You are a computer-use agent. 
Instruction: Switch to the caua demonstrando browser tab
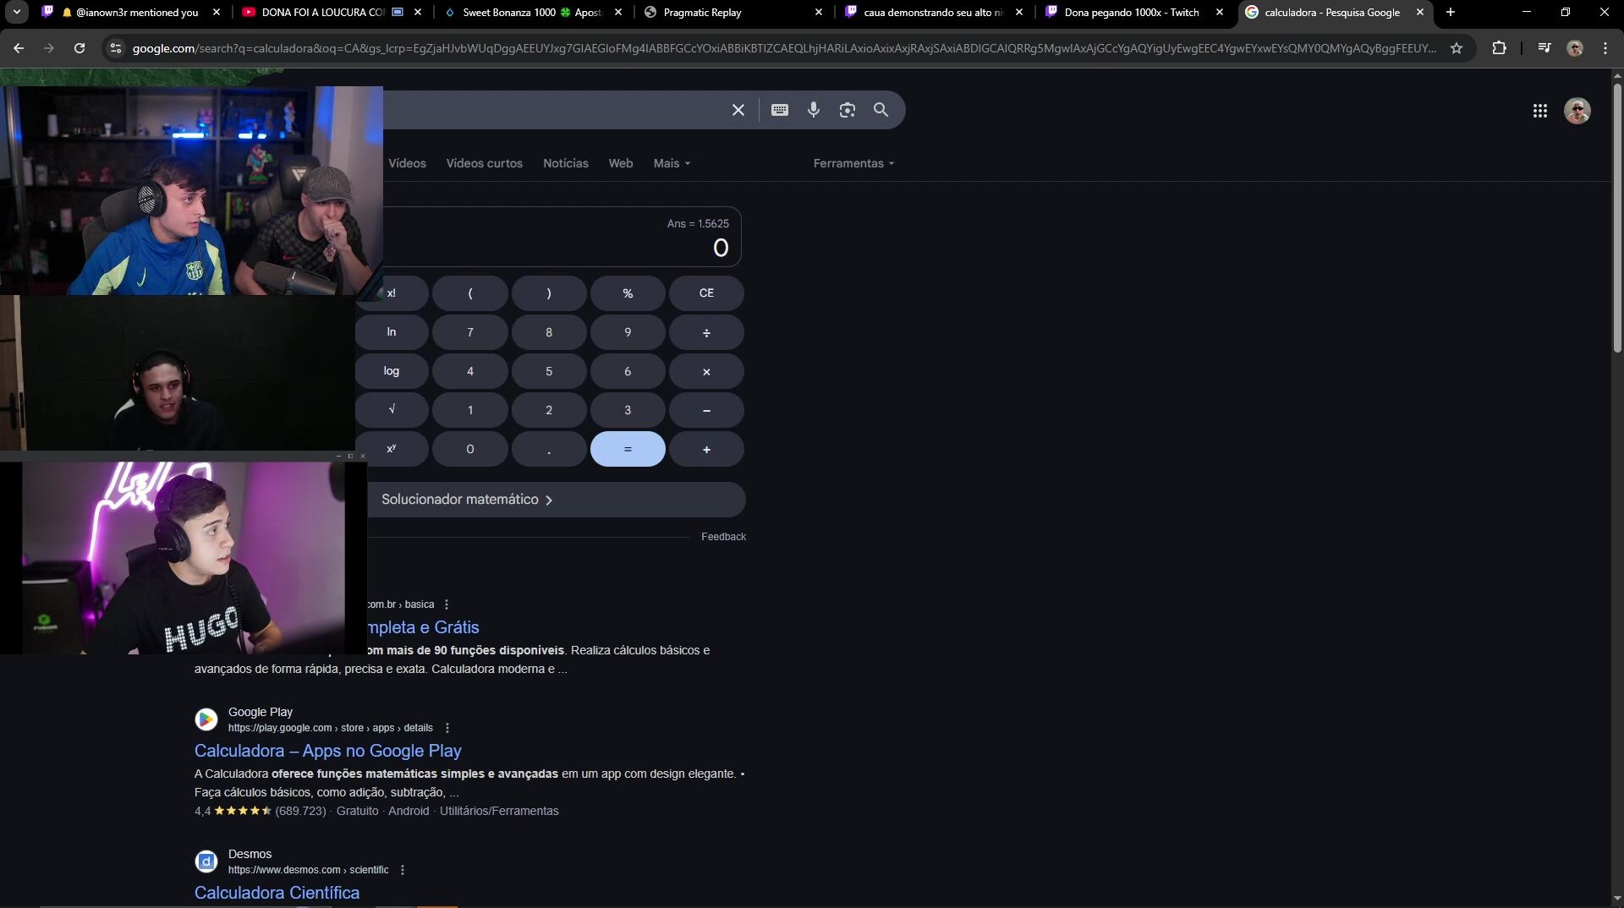934,12
